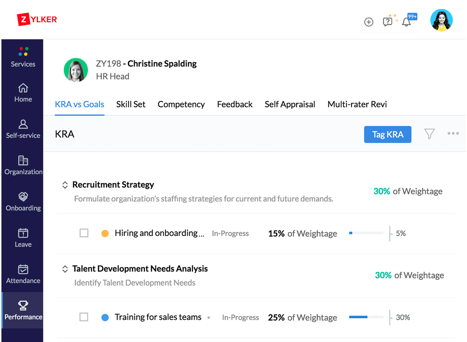This screenshot has height=342, width=467.
Task: Open Self-service from the sidebar
Action: (23, 129)
